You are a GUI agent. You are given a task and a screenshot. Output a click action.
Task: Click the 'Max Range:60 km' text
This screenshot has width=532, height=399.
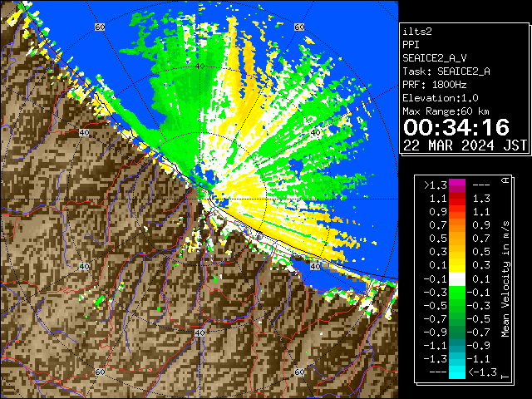[x=446, y=111]
